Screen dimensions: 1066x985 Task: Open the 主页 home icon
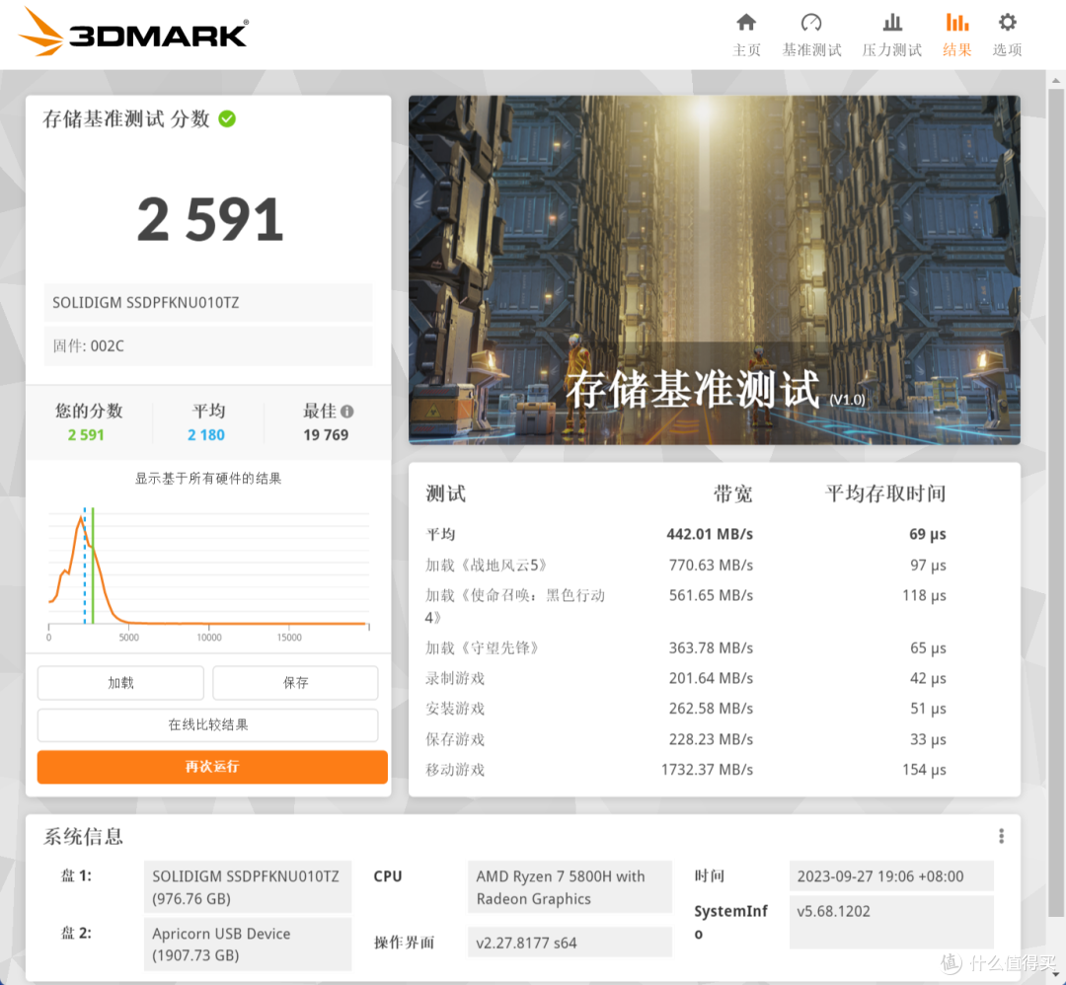click(746, 23)
